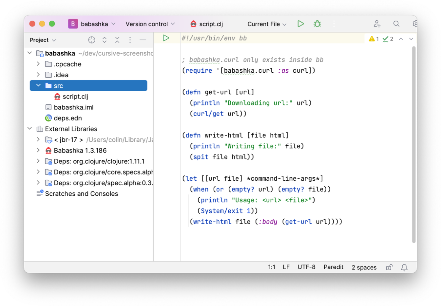The width and height of the screenshot is (441, 306).
Task: Click the editor vertical scrollbar
Action: [414, 144]
